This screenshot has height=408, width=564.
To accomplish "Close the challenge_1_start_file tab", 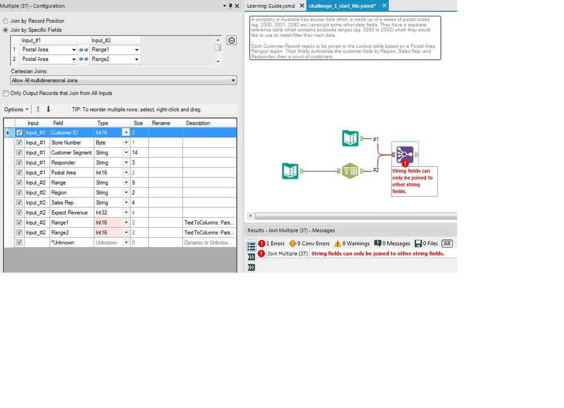I will coord(384,6).
